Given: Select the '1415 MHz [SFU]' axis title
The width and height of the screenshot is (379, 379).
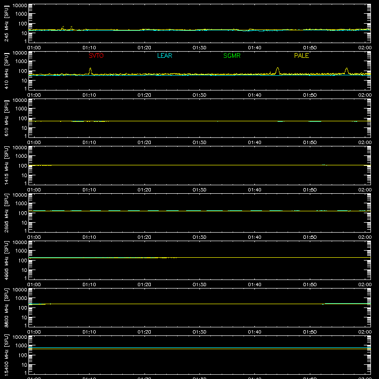Looking at the screenshot, I should (x=6, y=165).
